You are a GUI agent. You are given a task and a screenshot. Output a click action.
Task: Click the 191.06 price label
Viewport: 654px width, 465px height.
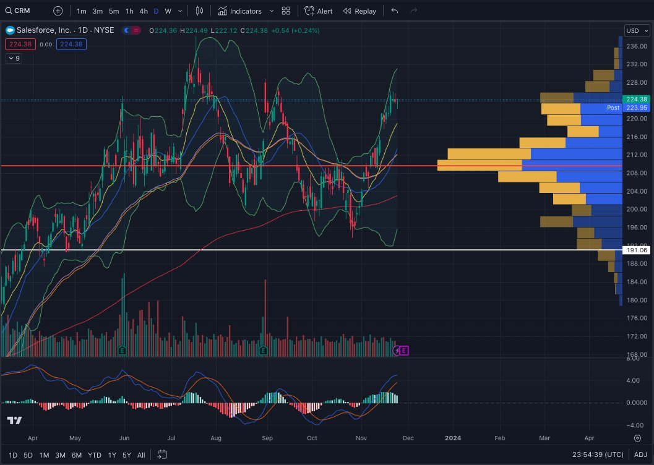pyautogui.click(x=636, y=250)
